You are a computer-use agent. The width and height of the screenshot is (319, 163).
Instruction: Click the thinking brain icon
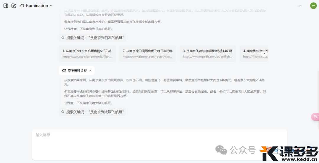click(64, 70)
